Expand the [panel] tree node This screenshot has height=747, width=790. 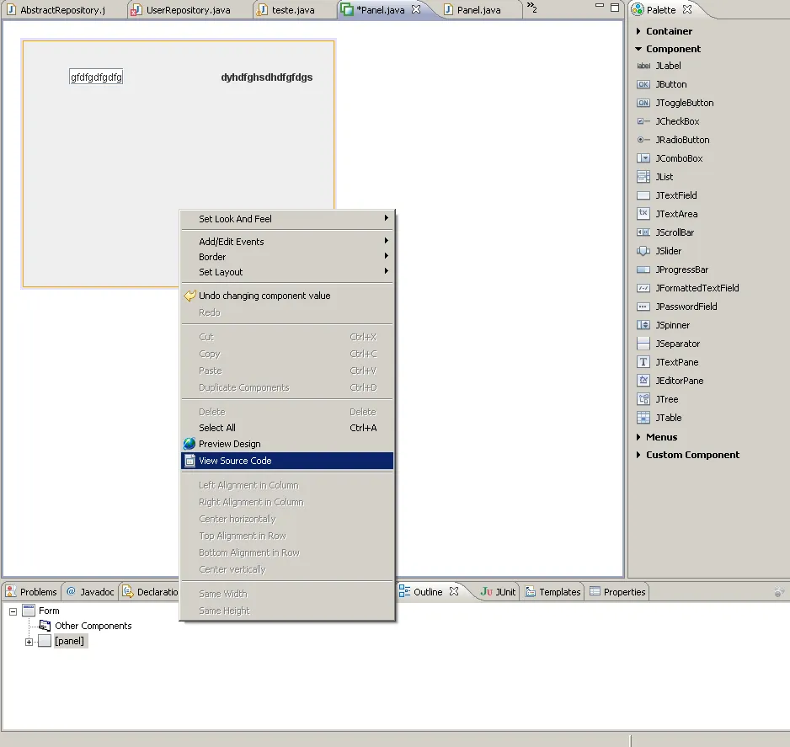[x=29, y=642]
